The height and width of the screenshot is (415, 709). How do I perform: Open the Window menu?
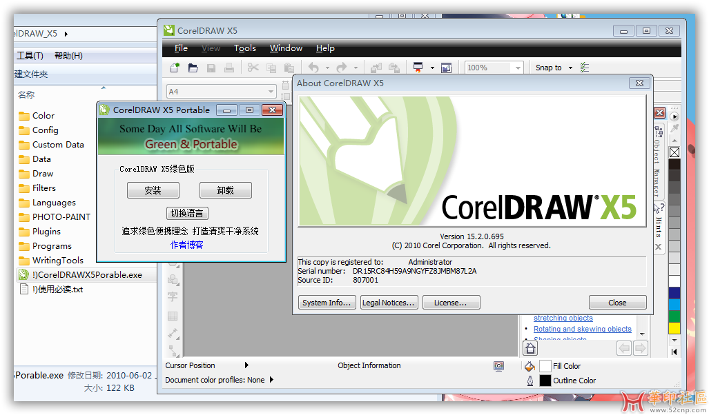pos(286,48)
